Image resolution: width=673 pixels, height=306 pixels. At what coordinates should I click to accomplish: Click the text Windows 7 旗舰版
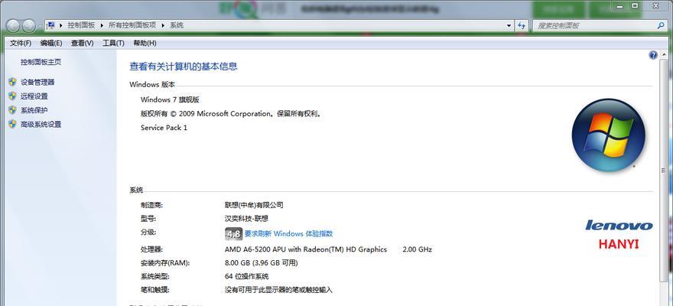170,99
